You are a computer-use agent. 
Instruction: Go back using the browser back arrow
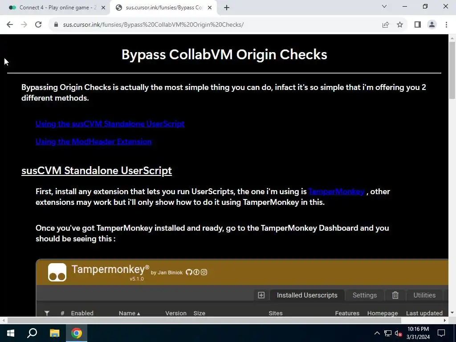(x=10, y=25)
